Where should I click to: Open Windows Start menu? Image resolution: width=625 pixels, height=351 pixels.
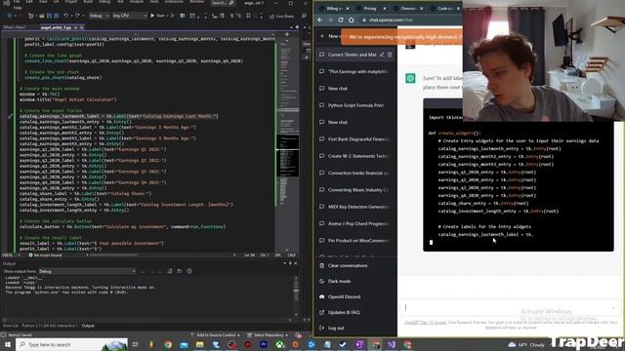tap(8, 344)
